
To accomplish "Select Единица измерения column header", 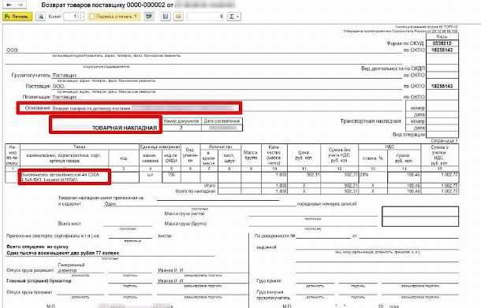I will (x=160, y=147).
